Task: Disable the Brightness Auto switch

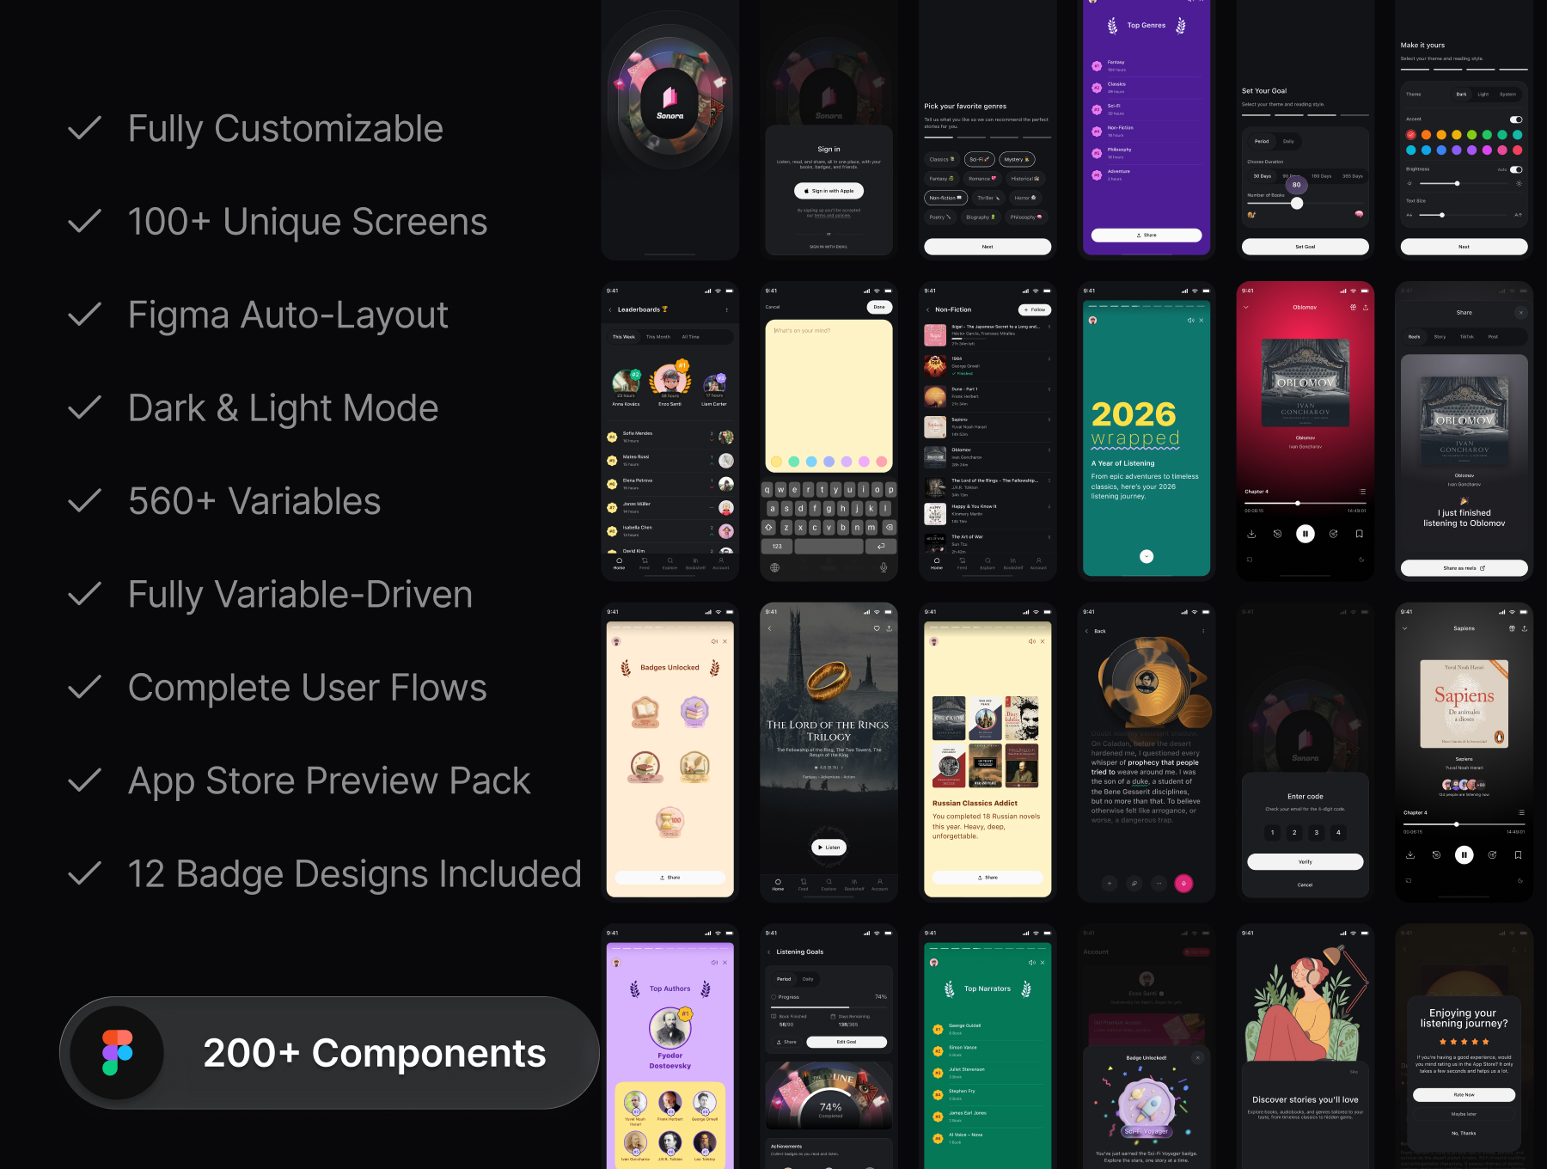Action: tap(1516, 169)
